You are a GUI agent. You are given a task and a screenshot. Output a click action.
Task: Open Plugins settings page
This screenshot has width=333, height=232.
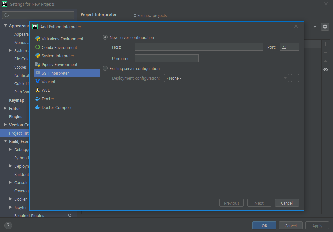16,116
